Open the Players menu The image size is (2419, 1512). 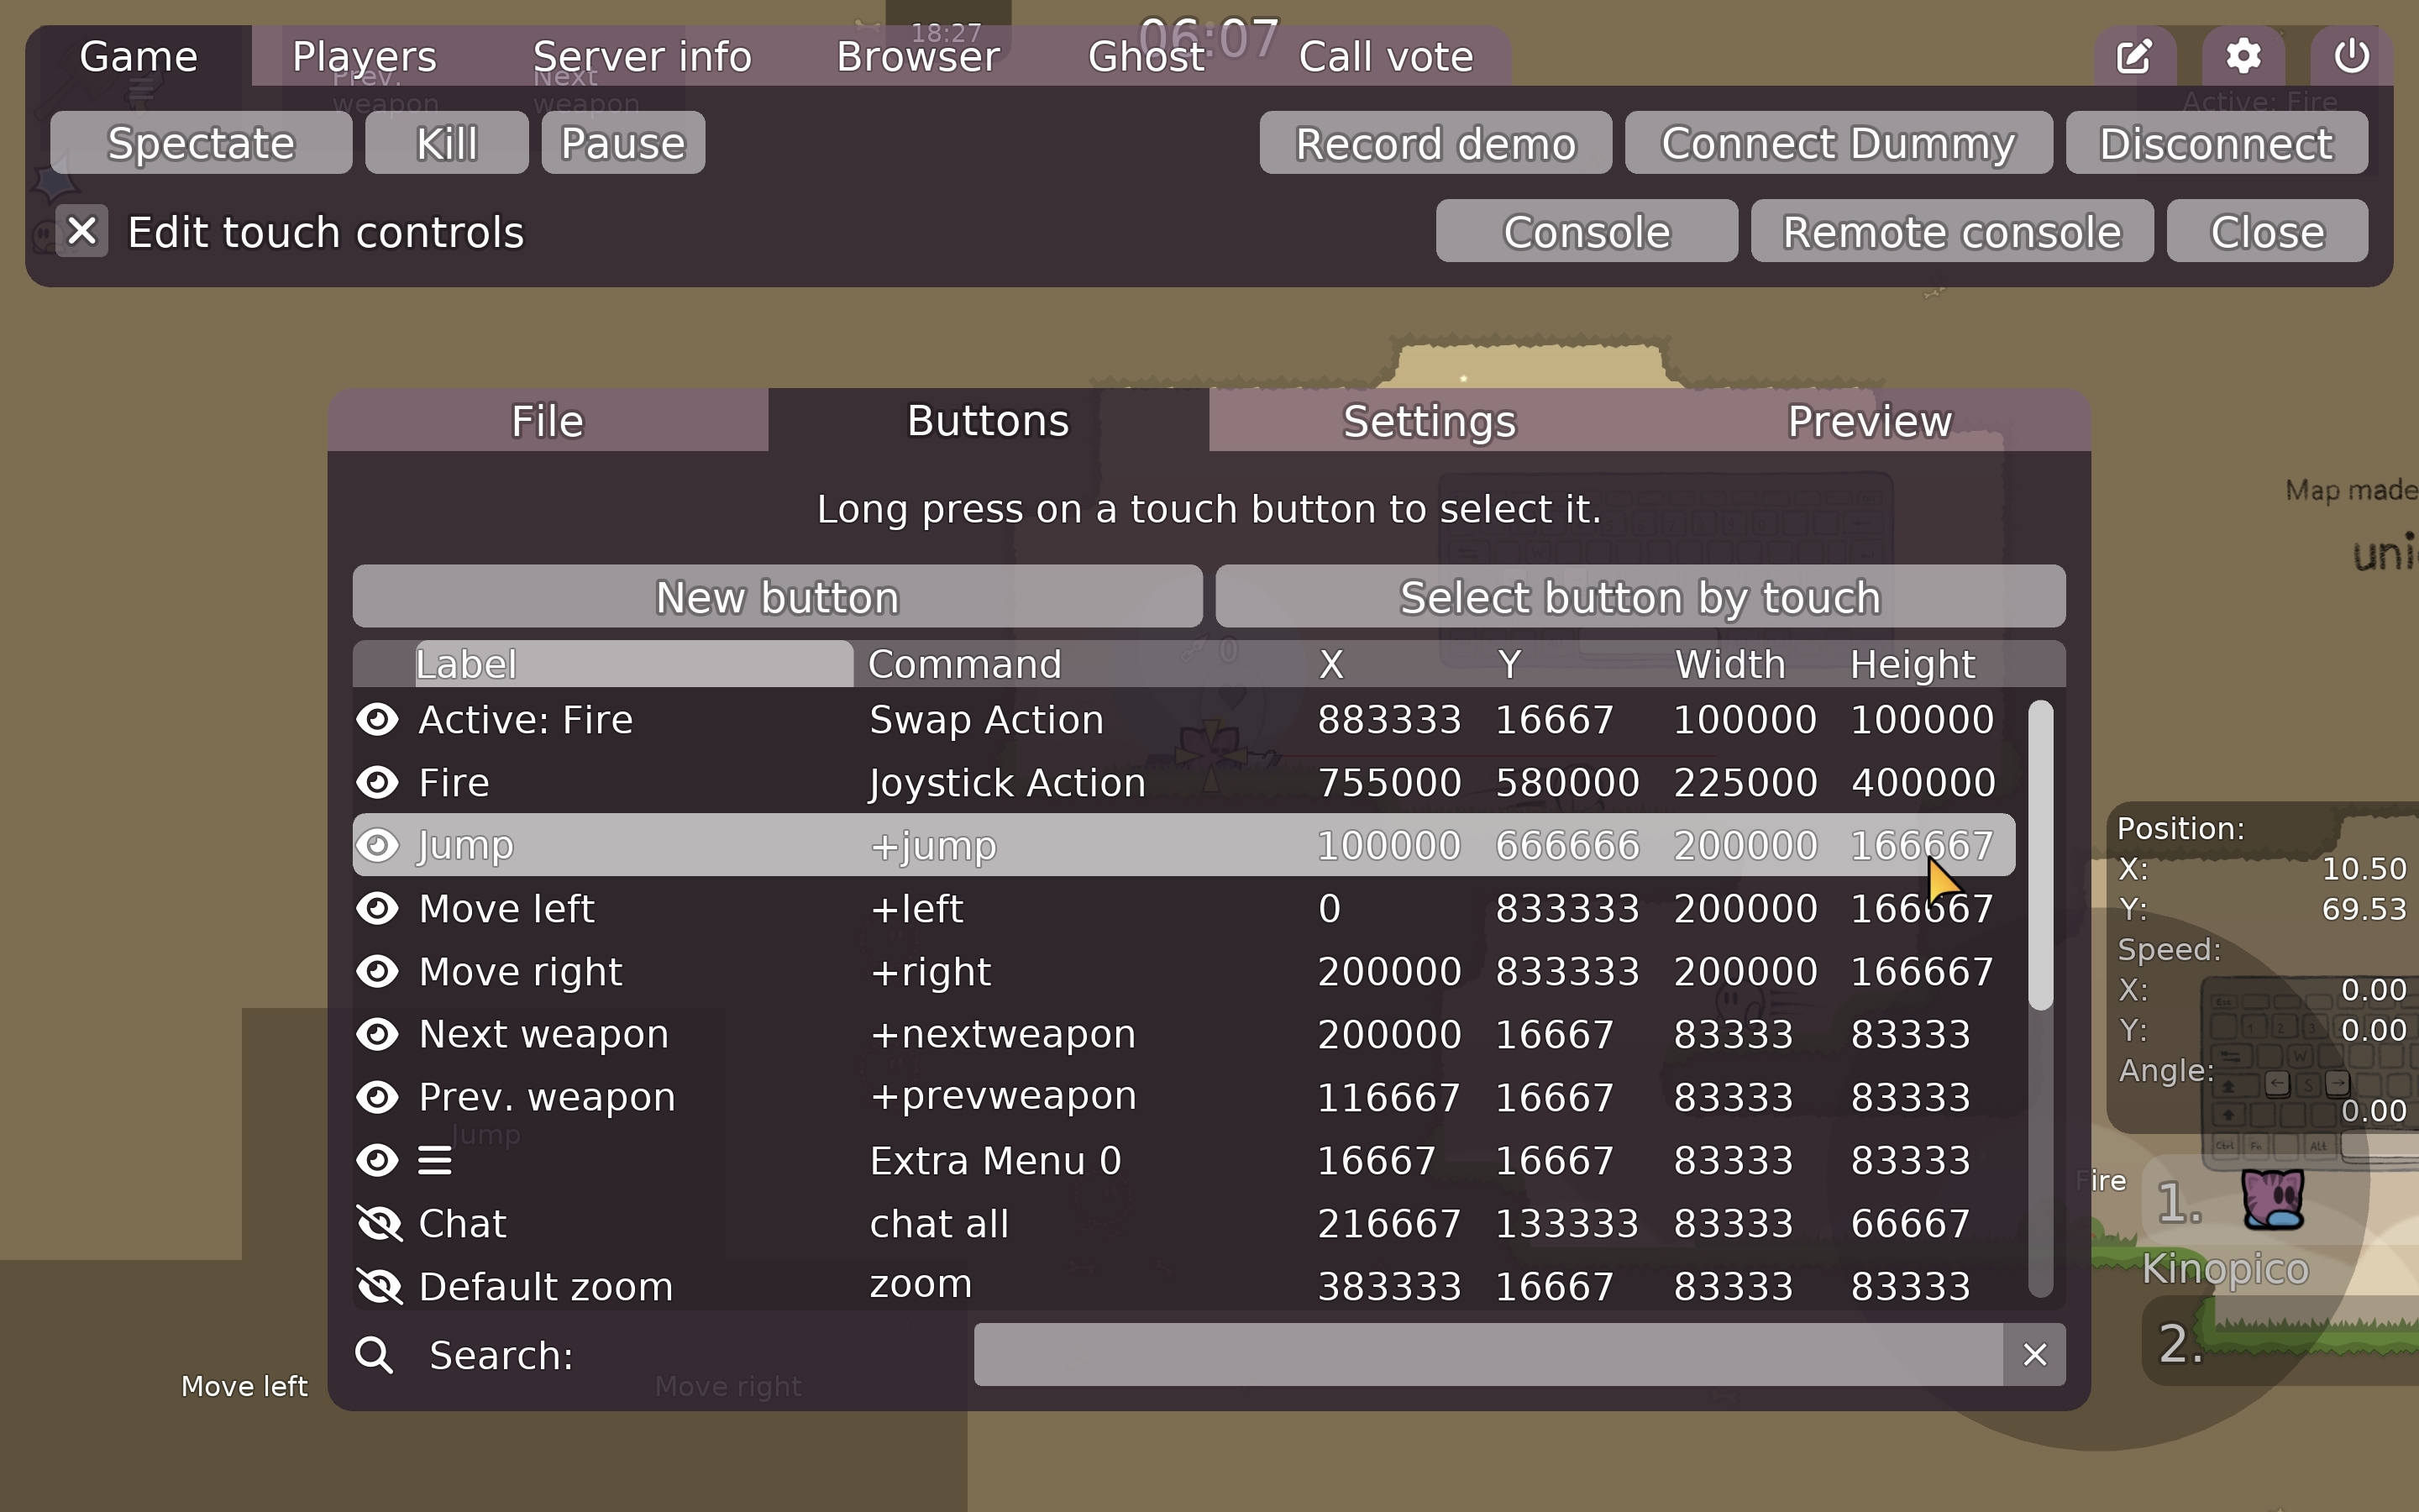pyautogui.click(x=363, y=57)
